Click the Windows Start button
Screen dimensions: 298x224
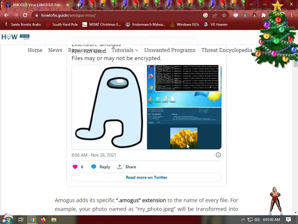point(8,220)
